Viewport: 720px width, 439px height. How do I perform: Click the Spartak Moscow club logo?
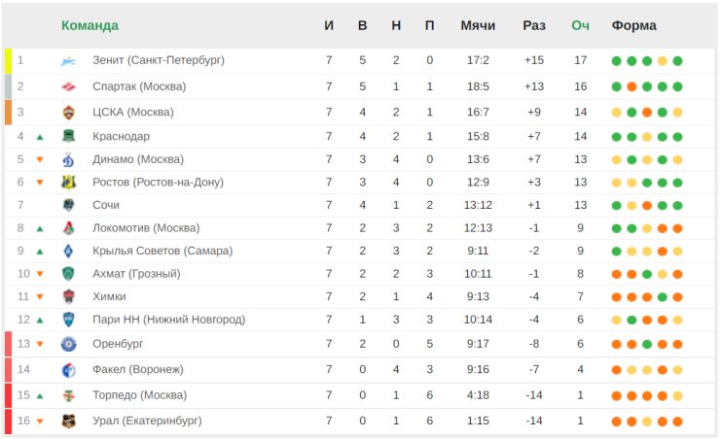(68, 86)
